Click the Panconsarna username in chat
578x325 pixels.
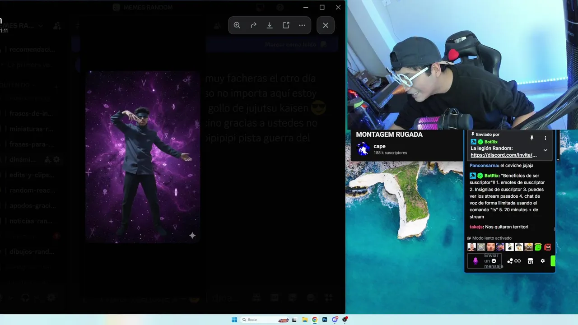coord(484,165)
